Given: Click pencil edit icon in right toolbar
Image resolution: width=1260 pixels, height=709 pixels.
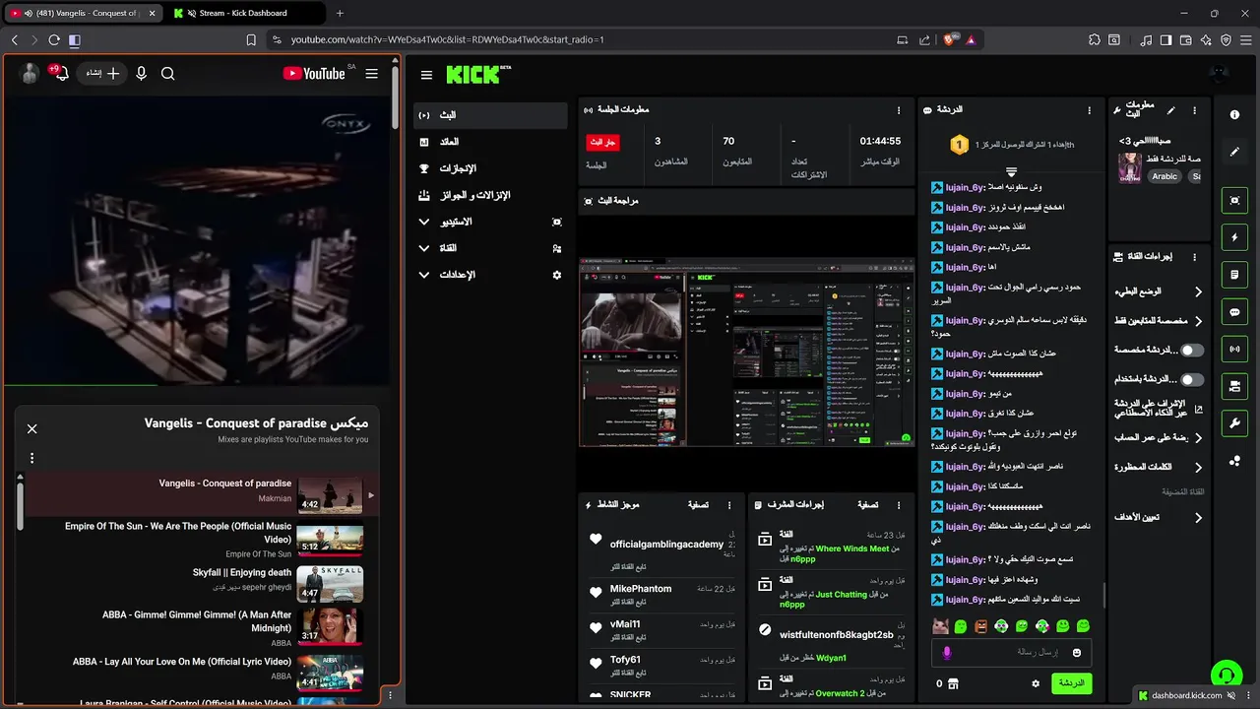Looking at the screenshot, I should (x=1234, y=152).
